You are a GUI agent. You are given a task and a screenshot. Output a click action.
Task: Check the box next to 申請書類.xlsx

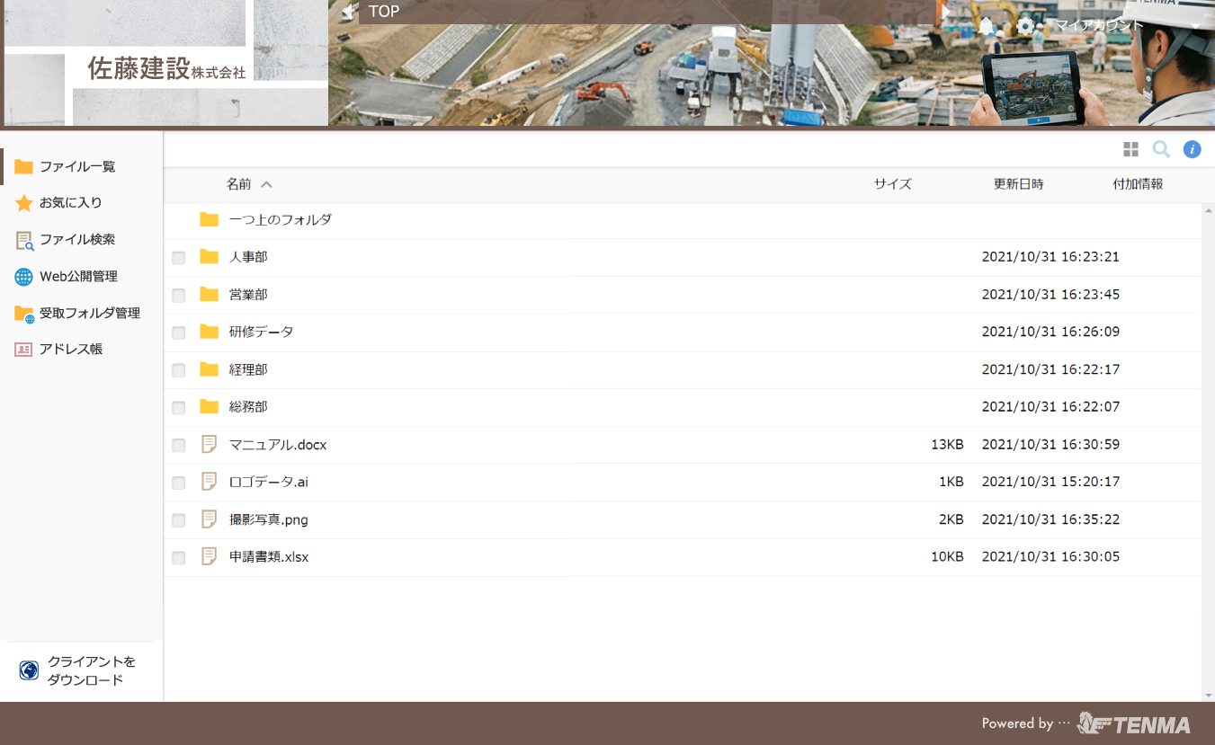click(x=179, y=558)
